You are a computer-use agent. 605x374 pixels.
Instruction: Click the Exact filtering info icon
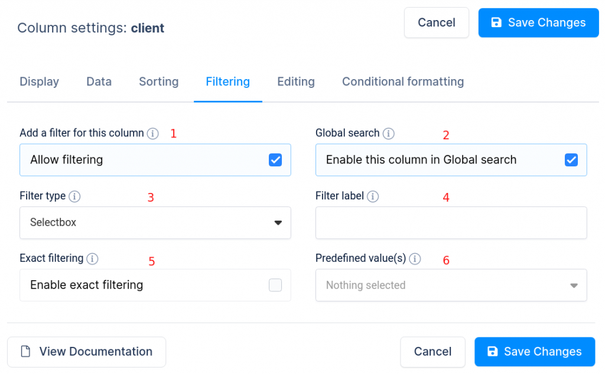(92, 258)
